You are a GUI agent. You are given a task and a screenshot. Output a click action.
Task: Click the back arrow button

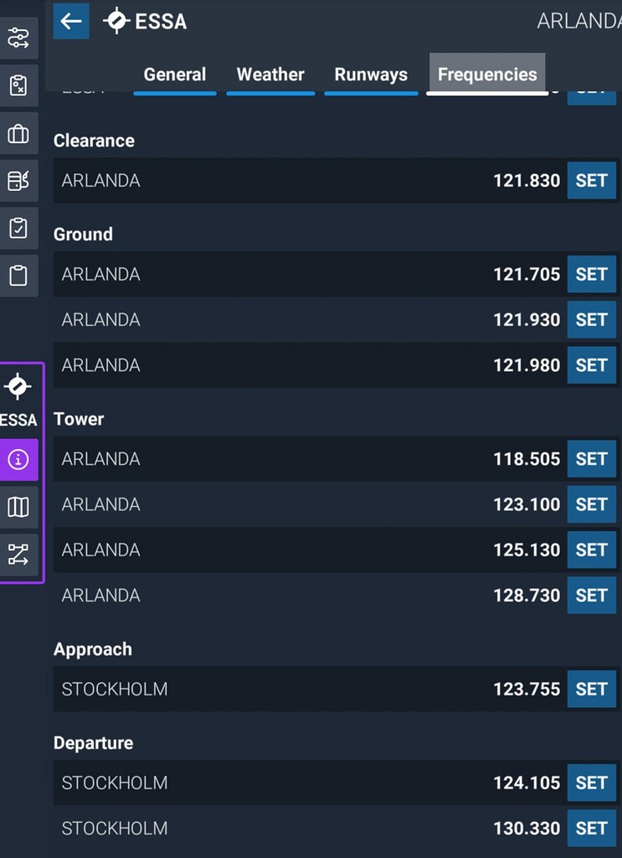coord(71,21)
